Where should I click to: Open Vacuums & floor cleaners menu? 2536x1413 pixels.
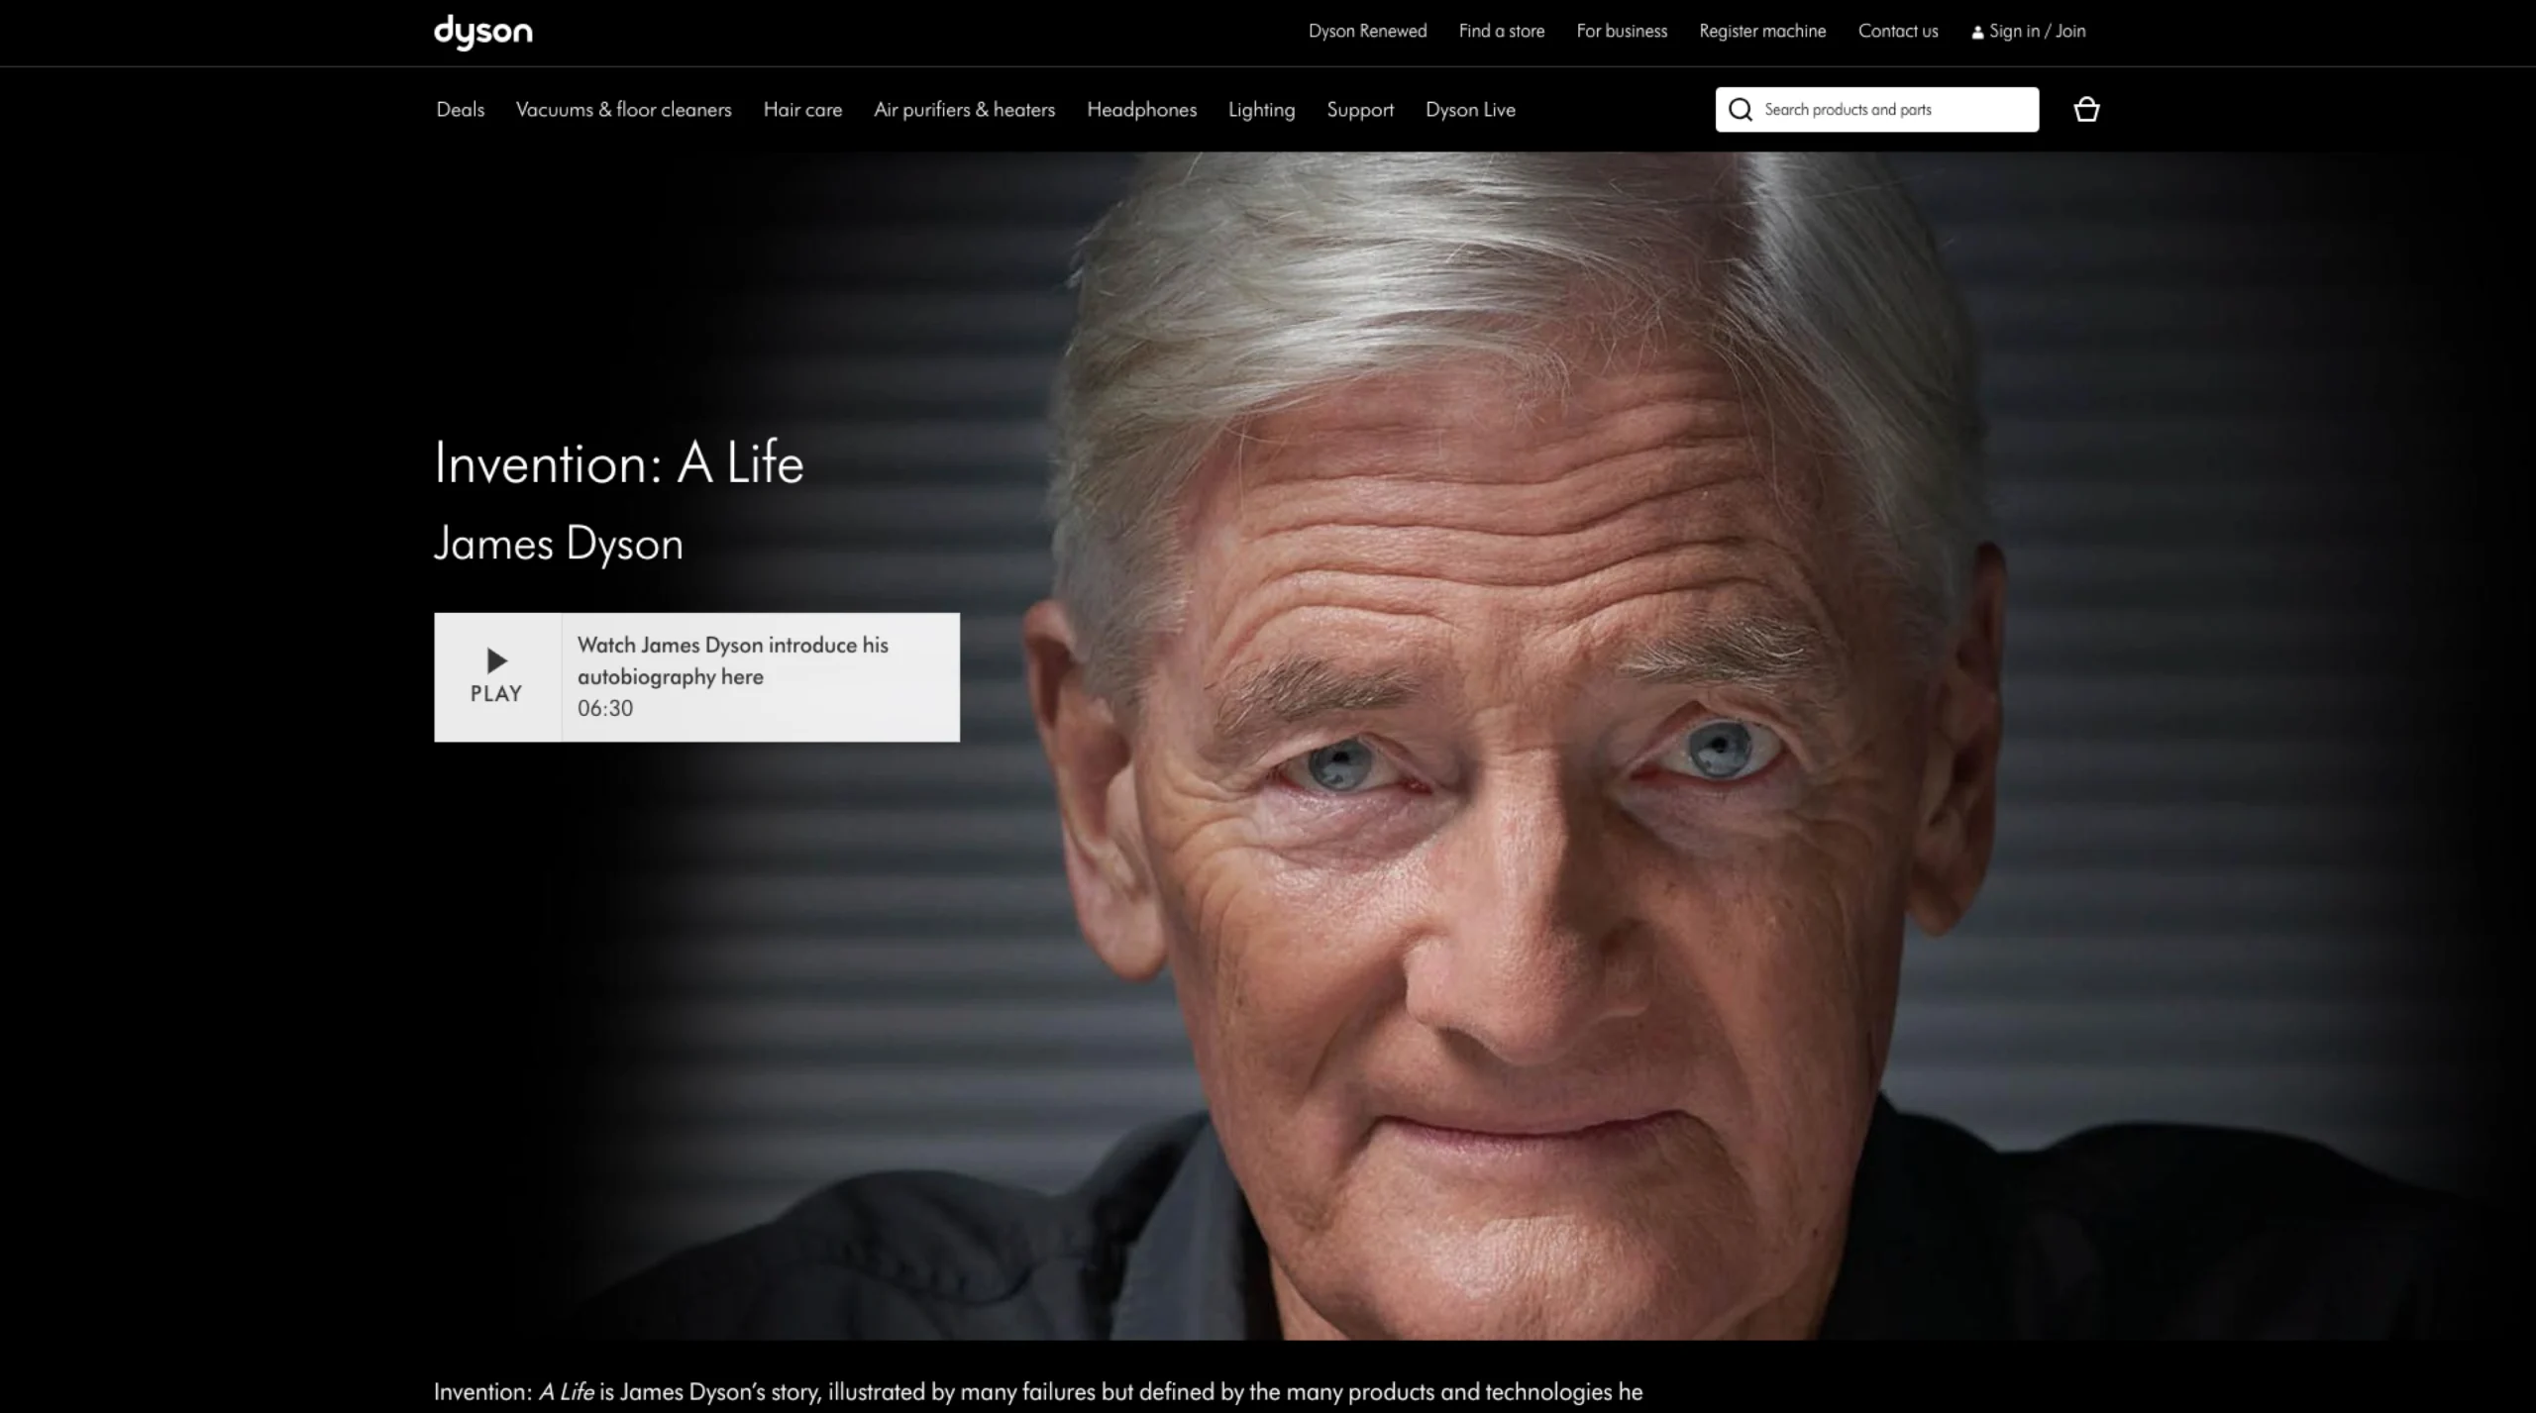click(x=624, y=109)
